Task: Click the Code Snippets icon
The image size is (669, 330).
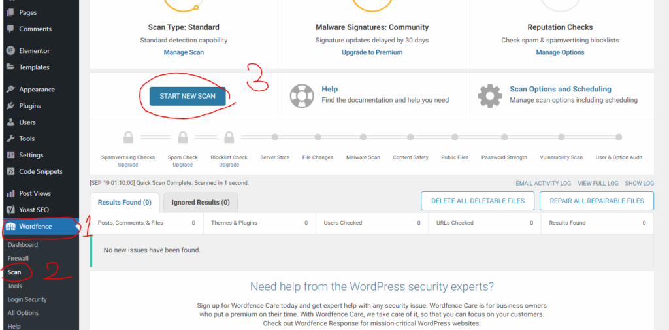Action: pos(11,171)
